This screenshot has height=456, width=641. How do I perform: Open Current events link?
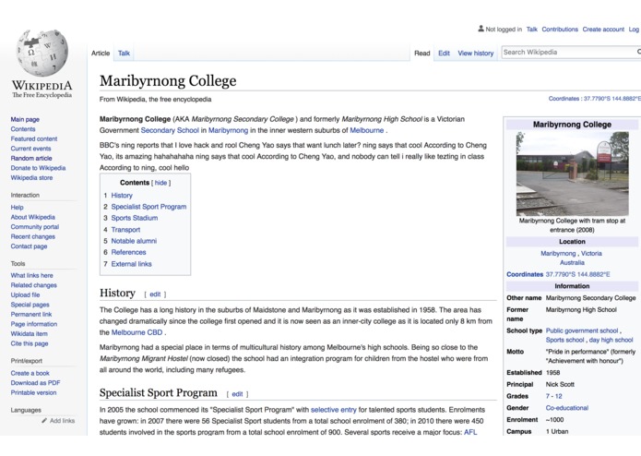click(x=30, y=149)
